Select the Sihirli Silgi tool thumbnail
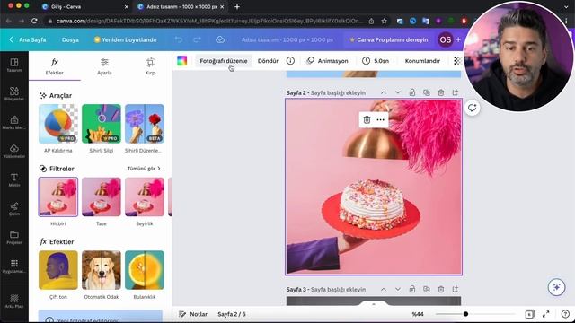Screen dimensions: 575x323 (x=102, y=124)
